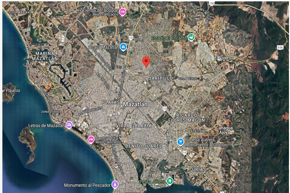The width and height of the screenshot is (290, 193).
Task: Open the Hacienda del Bosque hotel pin
Action: (122, 12)
